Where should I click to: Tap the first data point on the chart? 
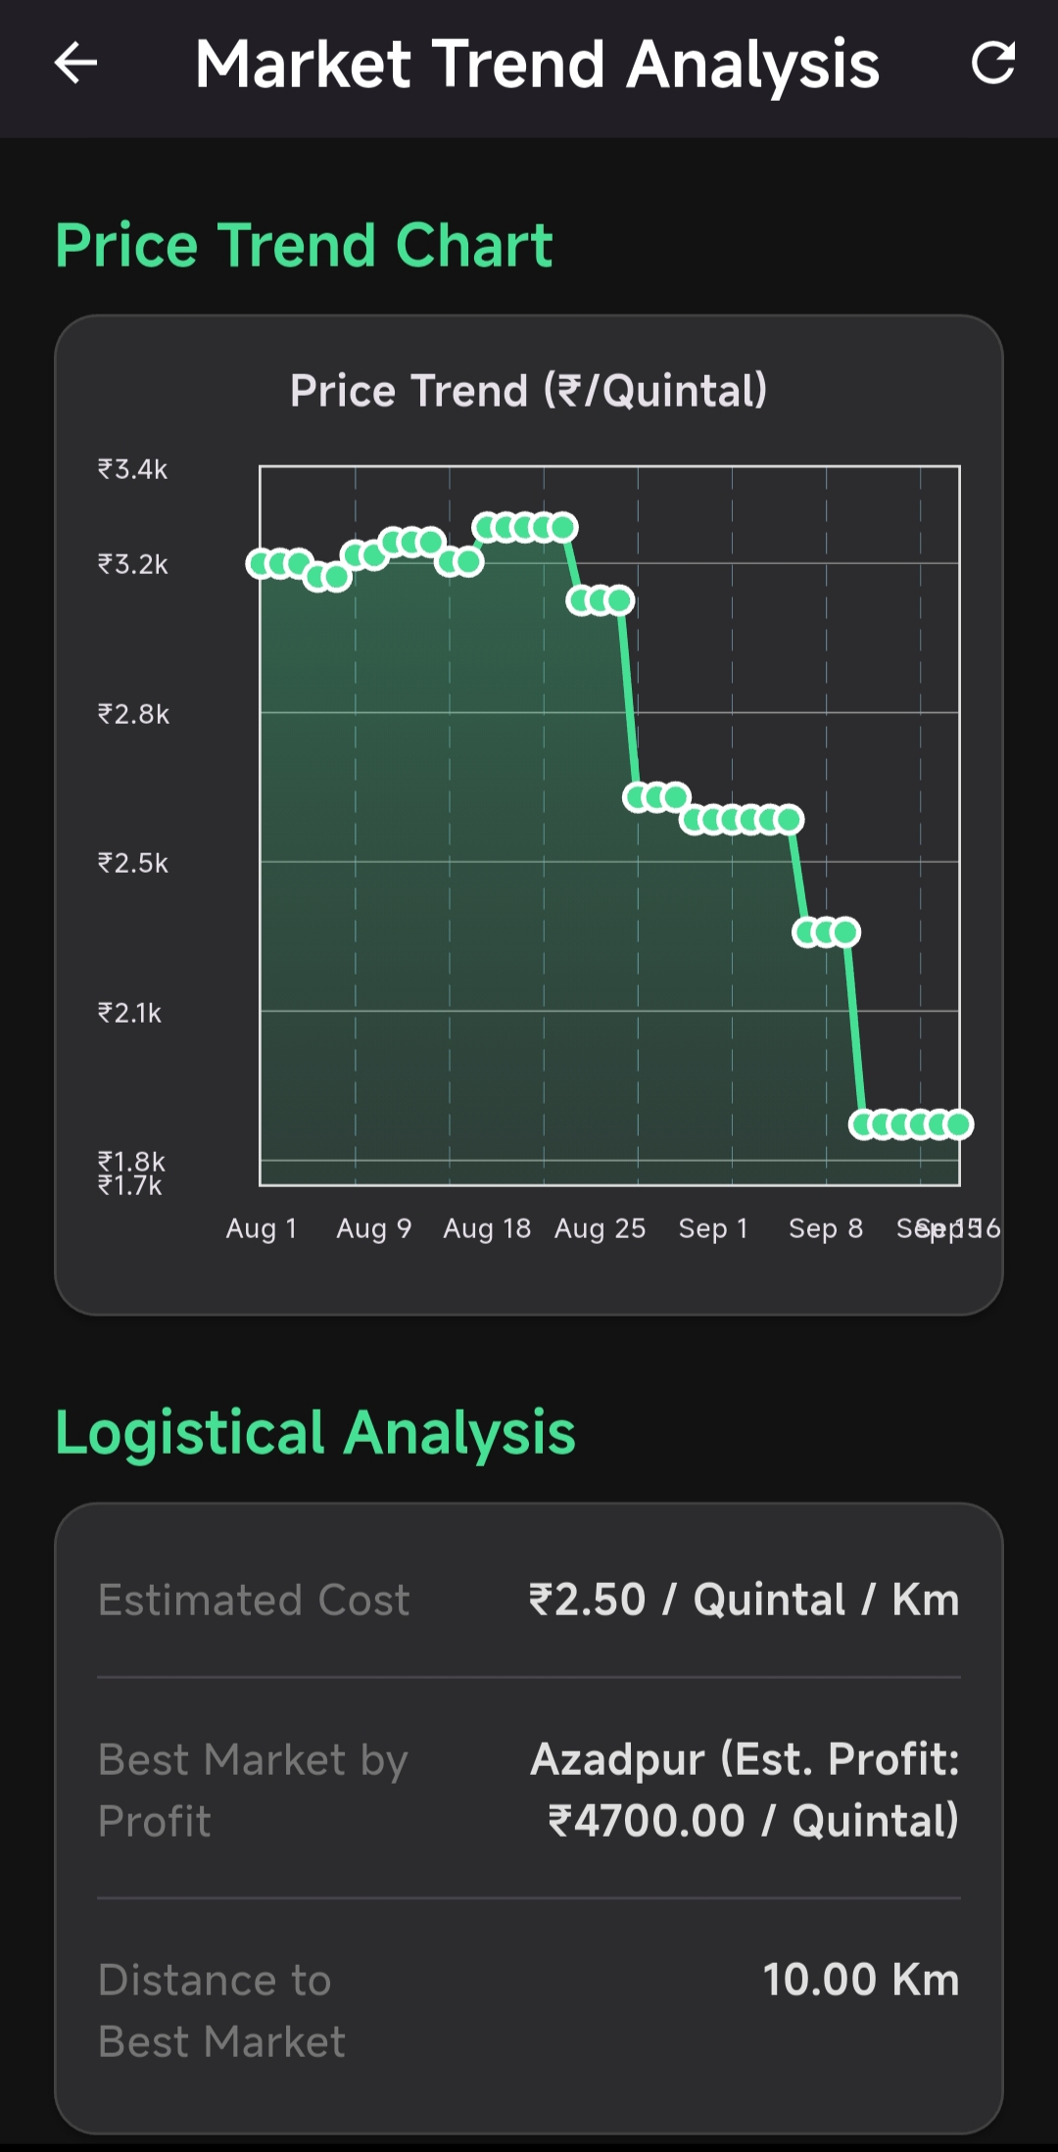(261, 563)
